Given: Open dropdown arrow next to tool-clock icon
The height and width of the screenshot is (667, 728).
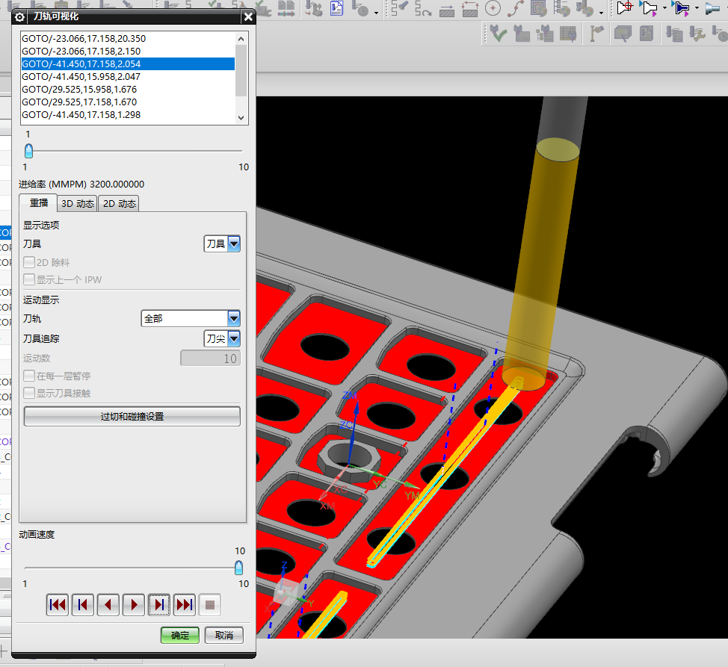Looking at the screenshot, I should coord(376,13).
